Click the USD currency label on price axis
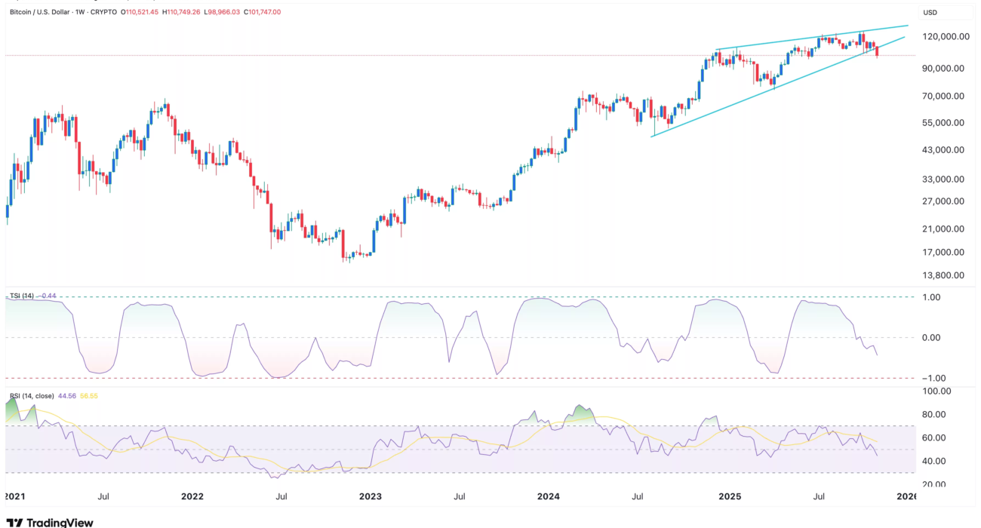The width and height of the screenshot is (981, 528). point(929,13)
